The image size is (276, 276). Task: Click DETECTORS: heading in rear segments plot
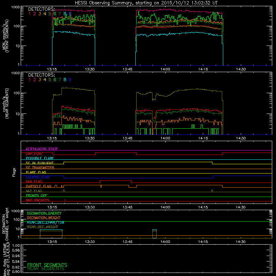pyautogui.click(x=42, y=75)
